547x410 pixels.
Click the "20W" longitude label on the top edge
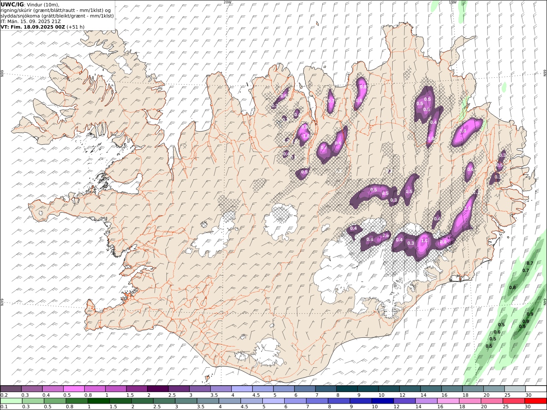pos(228,2)
